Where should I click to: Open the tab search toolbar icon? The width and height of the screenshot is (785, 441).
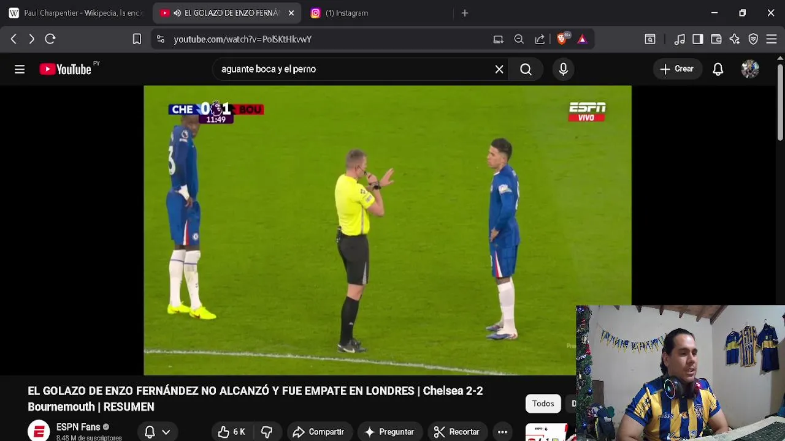point(650,39)
